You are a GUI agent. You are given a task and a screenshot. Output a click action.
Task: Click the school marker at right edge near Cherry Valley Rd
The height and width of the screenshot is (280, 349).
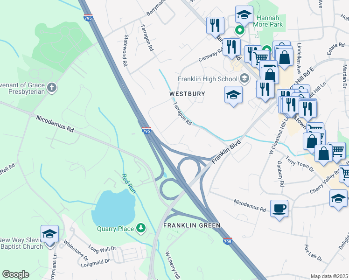click(x=338, y=199)
